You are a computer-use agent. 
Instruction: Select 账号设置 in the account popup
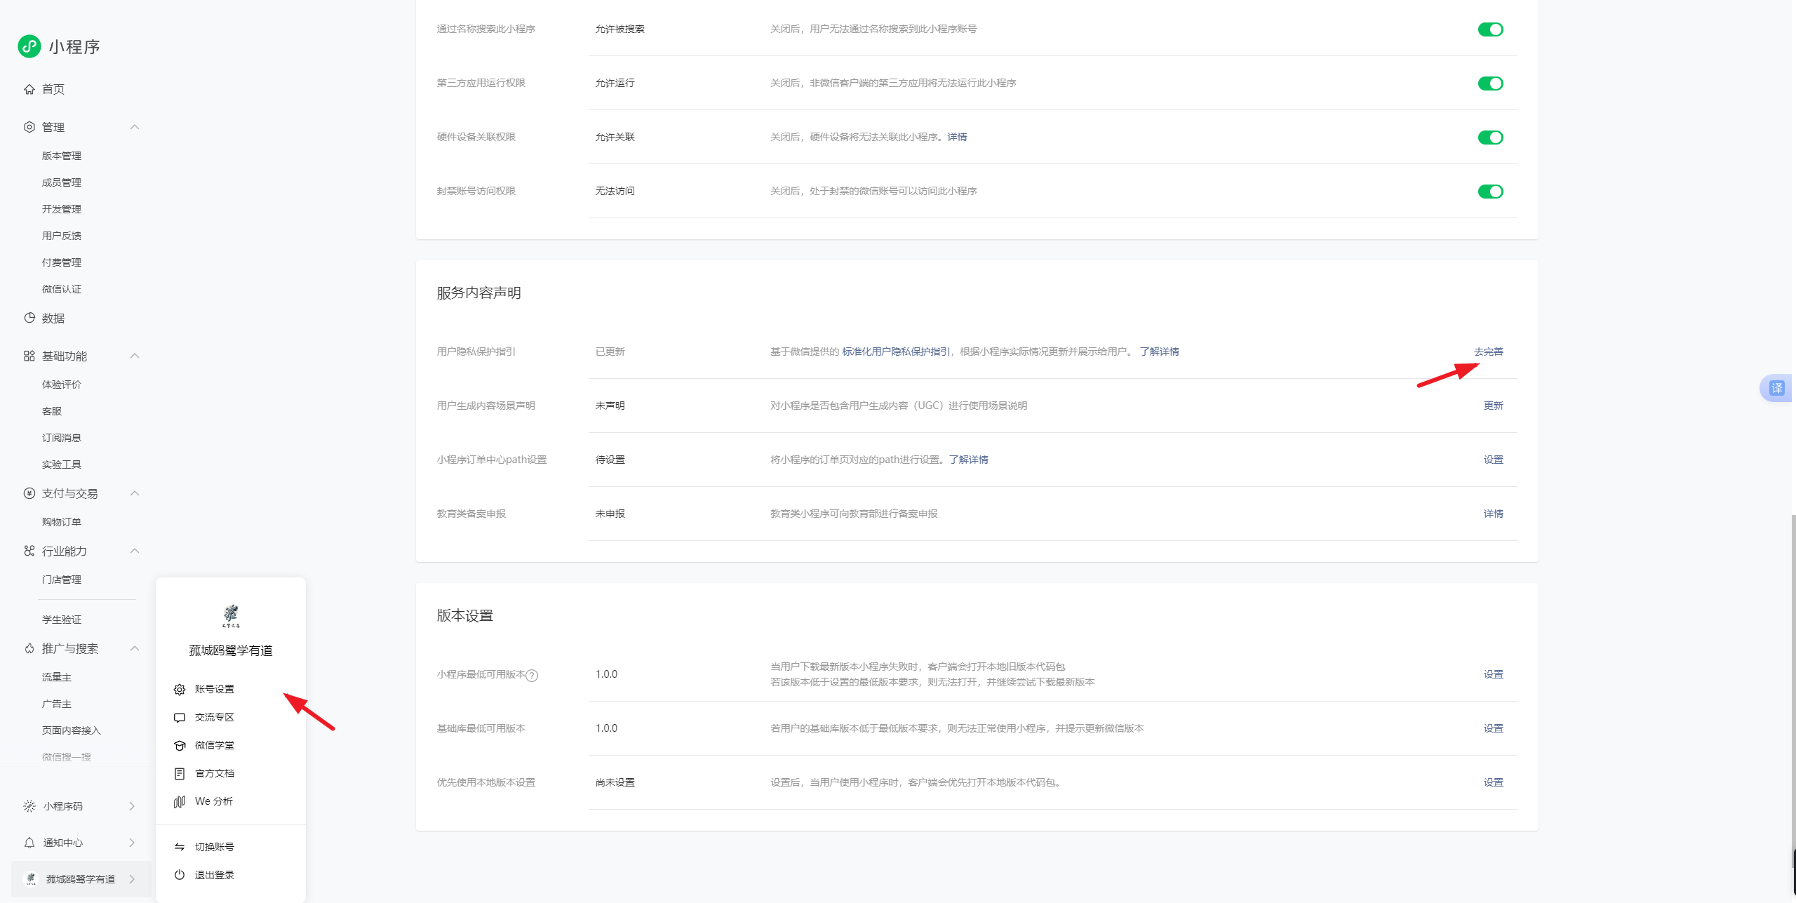pyautogui.click(x=215, y=689)
